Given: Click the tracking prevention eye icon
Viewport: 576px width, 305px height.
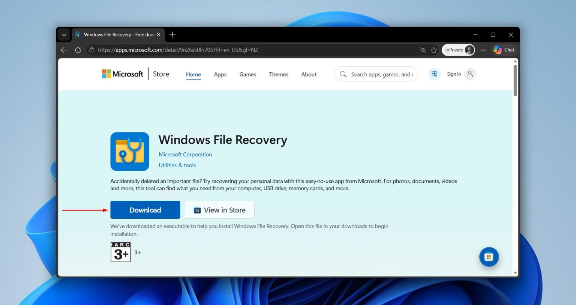Looking at the screenshot, I should [x=423, y=50].
